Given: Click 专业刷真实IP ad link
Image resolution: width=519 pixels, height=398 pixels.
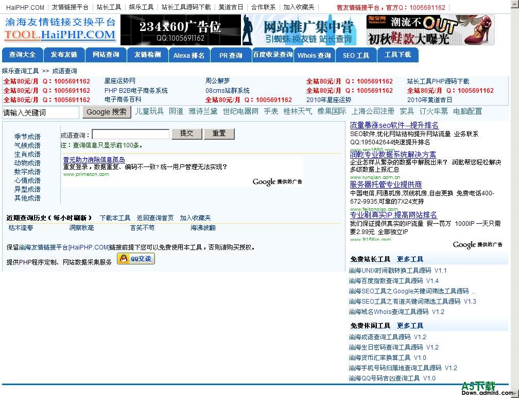Looking at the screenshot, I should 393,215.
